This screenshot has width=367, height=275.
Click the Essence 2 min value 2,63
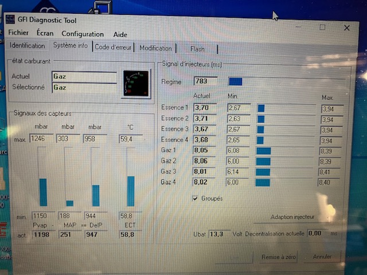239,119
